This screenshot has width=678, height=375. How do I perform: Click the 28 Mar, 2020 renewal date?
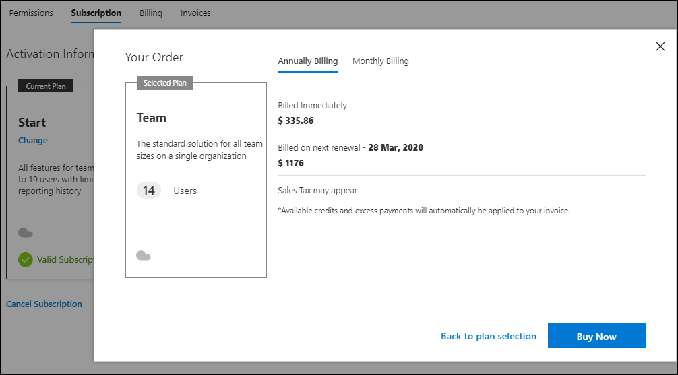pos(396,147)
